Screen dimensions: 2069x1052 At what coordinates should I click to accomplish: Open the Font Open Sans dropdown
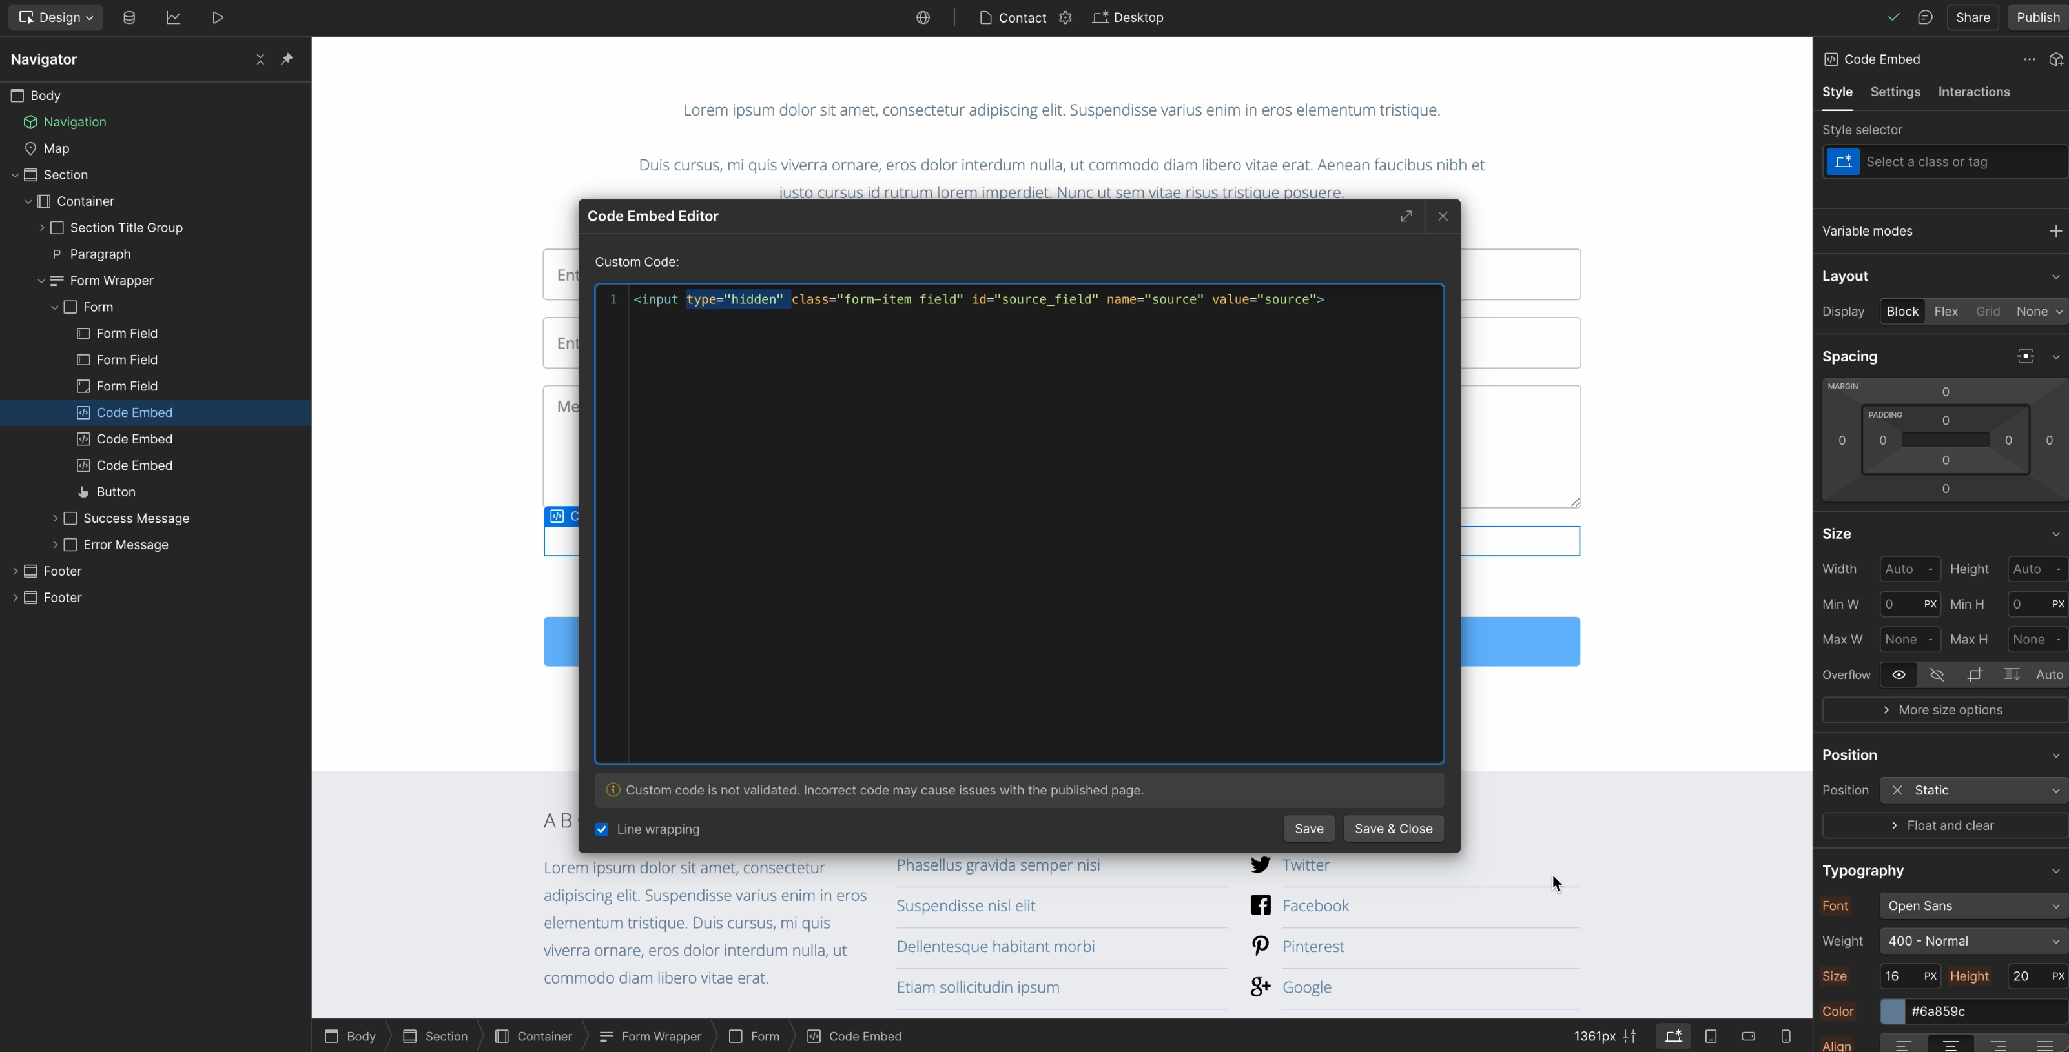point(1973,905)
